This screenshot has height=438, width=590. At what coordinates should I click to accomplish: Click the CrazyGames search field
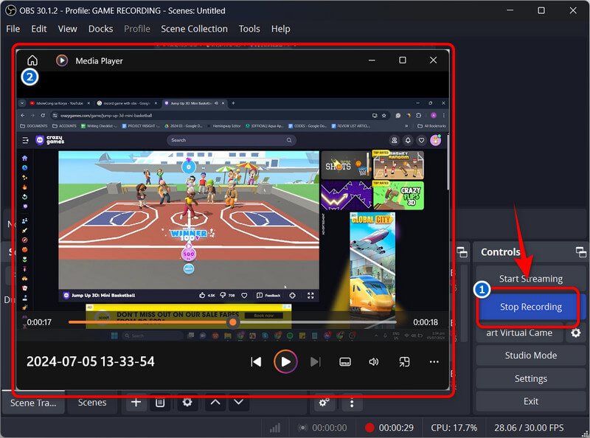click(231, 140)
